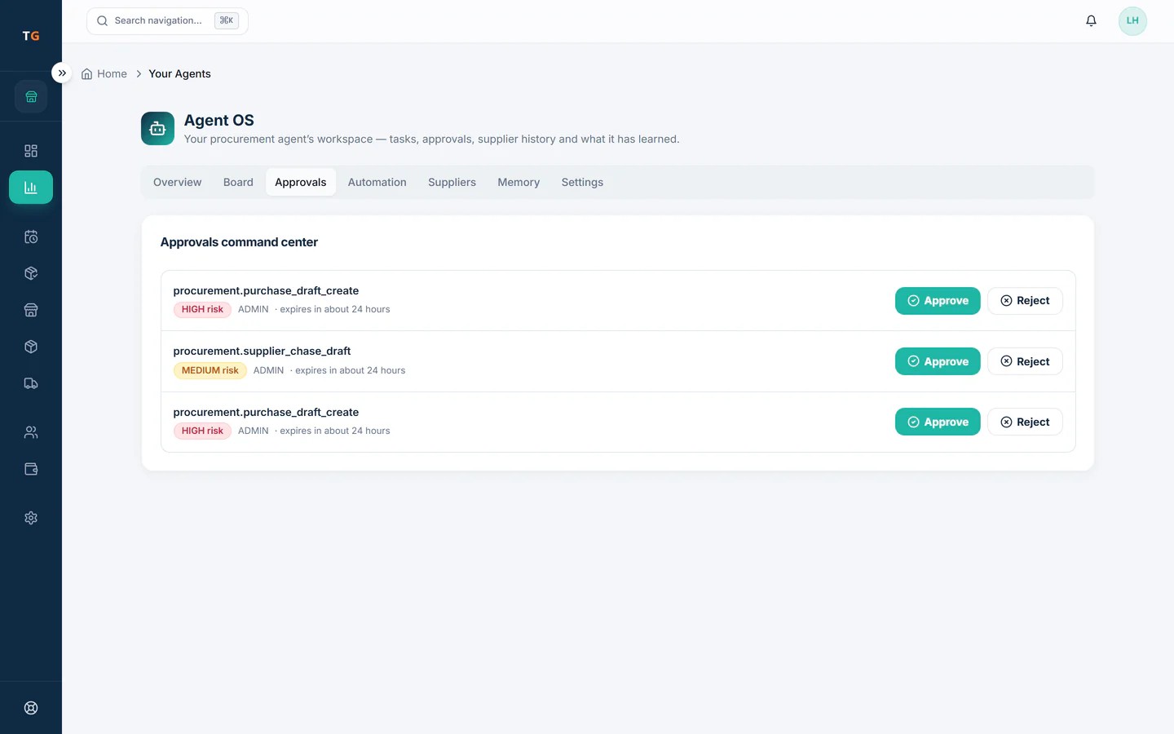The image size is (1174, 734).
Task: Select the Approvals tab
Action: click(x=300, y=183)
